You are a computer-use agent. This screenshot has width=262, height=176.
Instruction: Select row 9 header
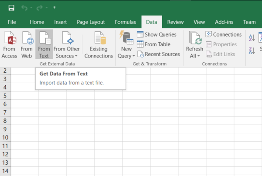point(5,129)
